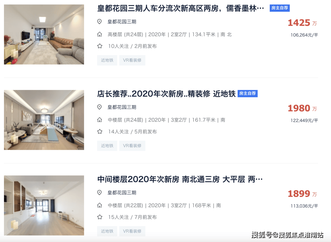The height and width of the screenshot is (242, 331).
Task: Open living room photo of 1980万 listing
Action: [44, 120]
